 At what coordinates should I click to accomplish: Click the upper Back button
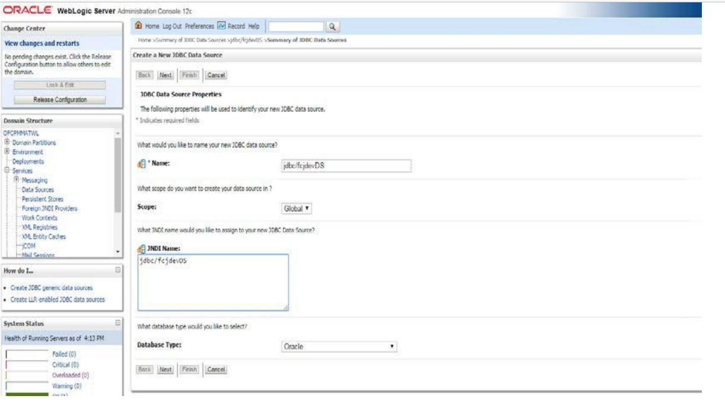click(x=145, y=75)
